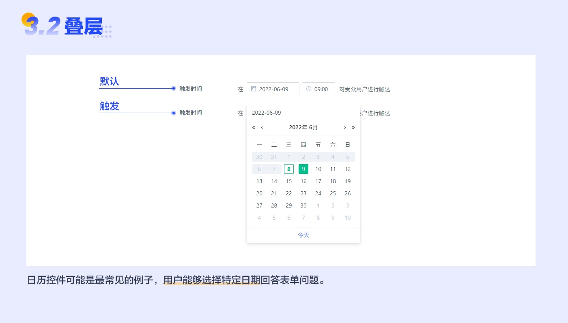
Task: Select date 22 in the calendar
Action: [x=289, y=193]
